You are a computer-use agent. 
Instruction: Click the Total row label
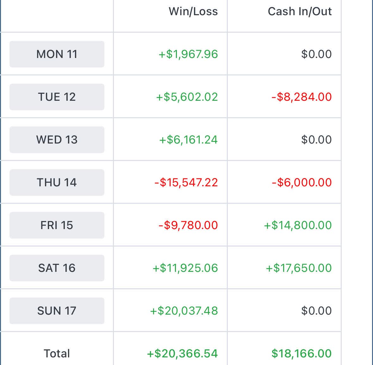pos(57,353)
